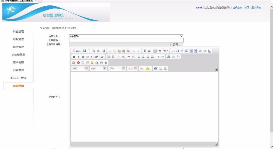Align text left
This screenshot has width=273, height=149.
pyautogui.click(x=139, y=57)
